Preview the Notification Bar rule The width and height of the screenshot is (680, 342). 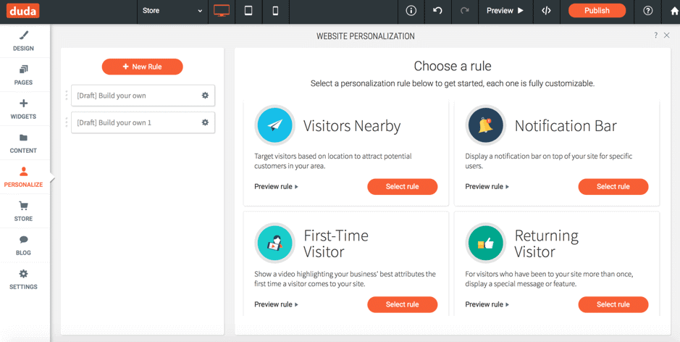tap(487, 187)
